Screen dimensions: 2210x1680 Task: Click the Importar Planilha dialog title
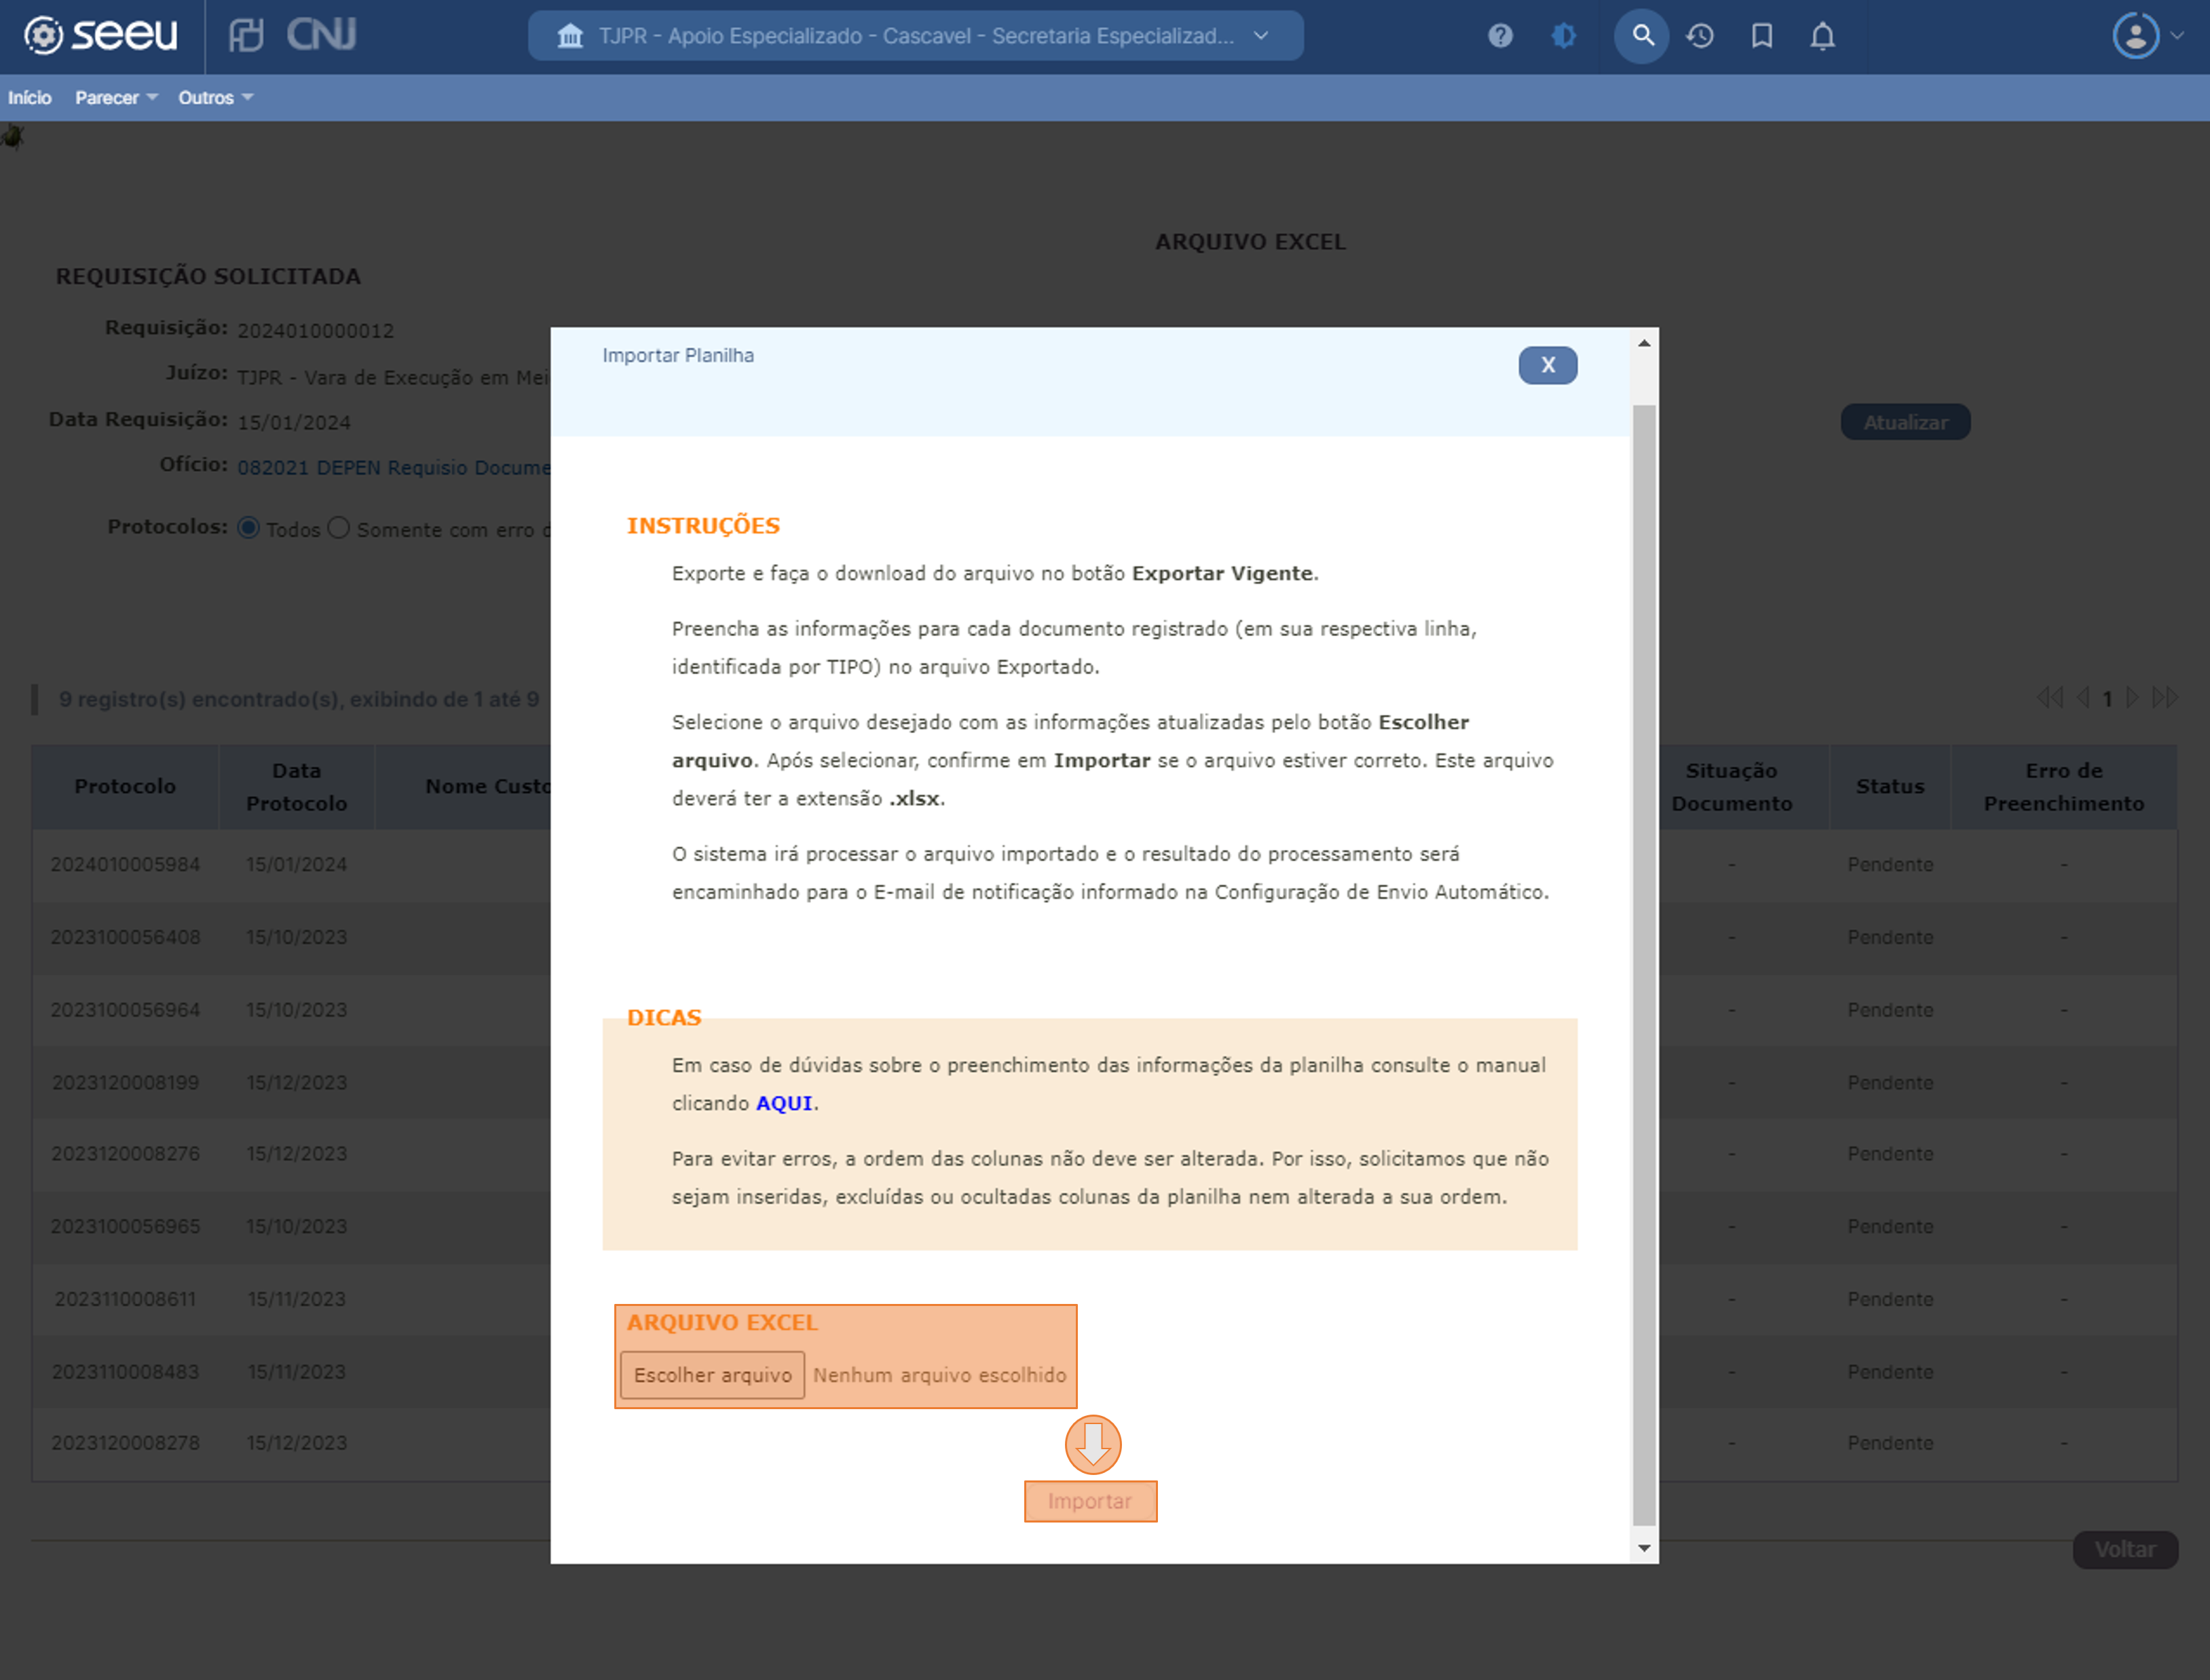tap(678, 355)
